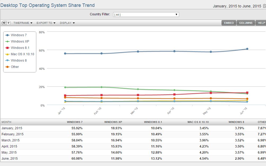266x166 pixels.
Task: Click the next timeframe arrow
Action: (x=8, y=23)
